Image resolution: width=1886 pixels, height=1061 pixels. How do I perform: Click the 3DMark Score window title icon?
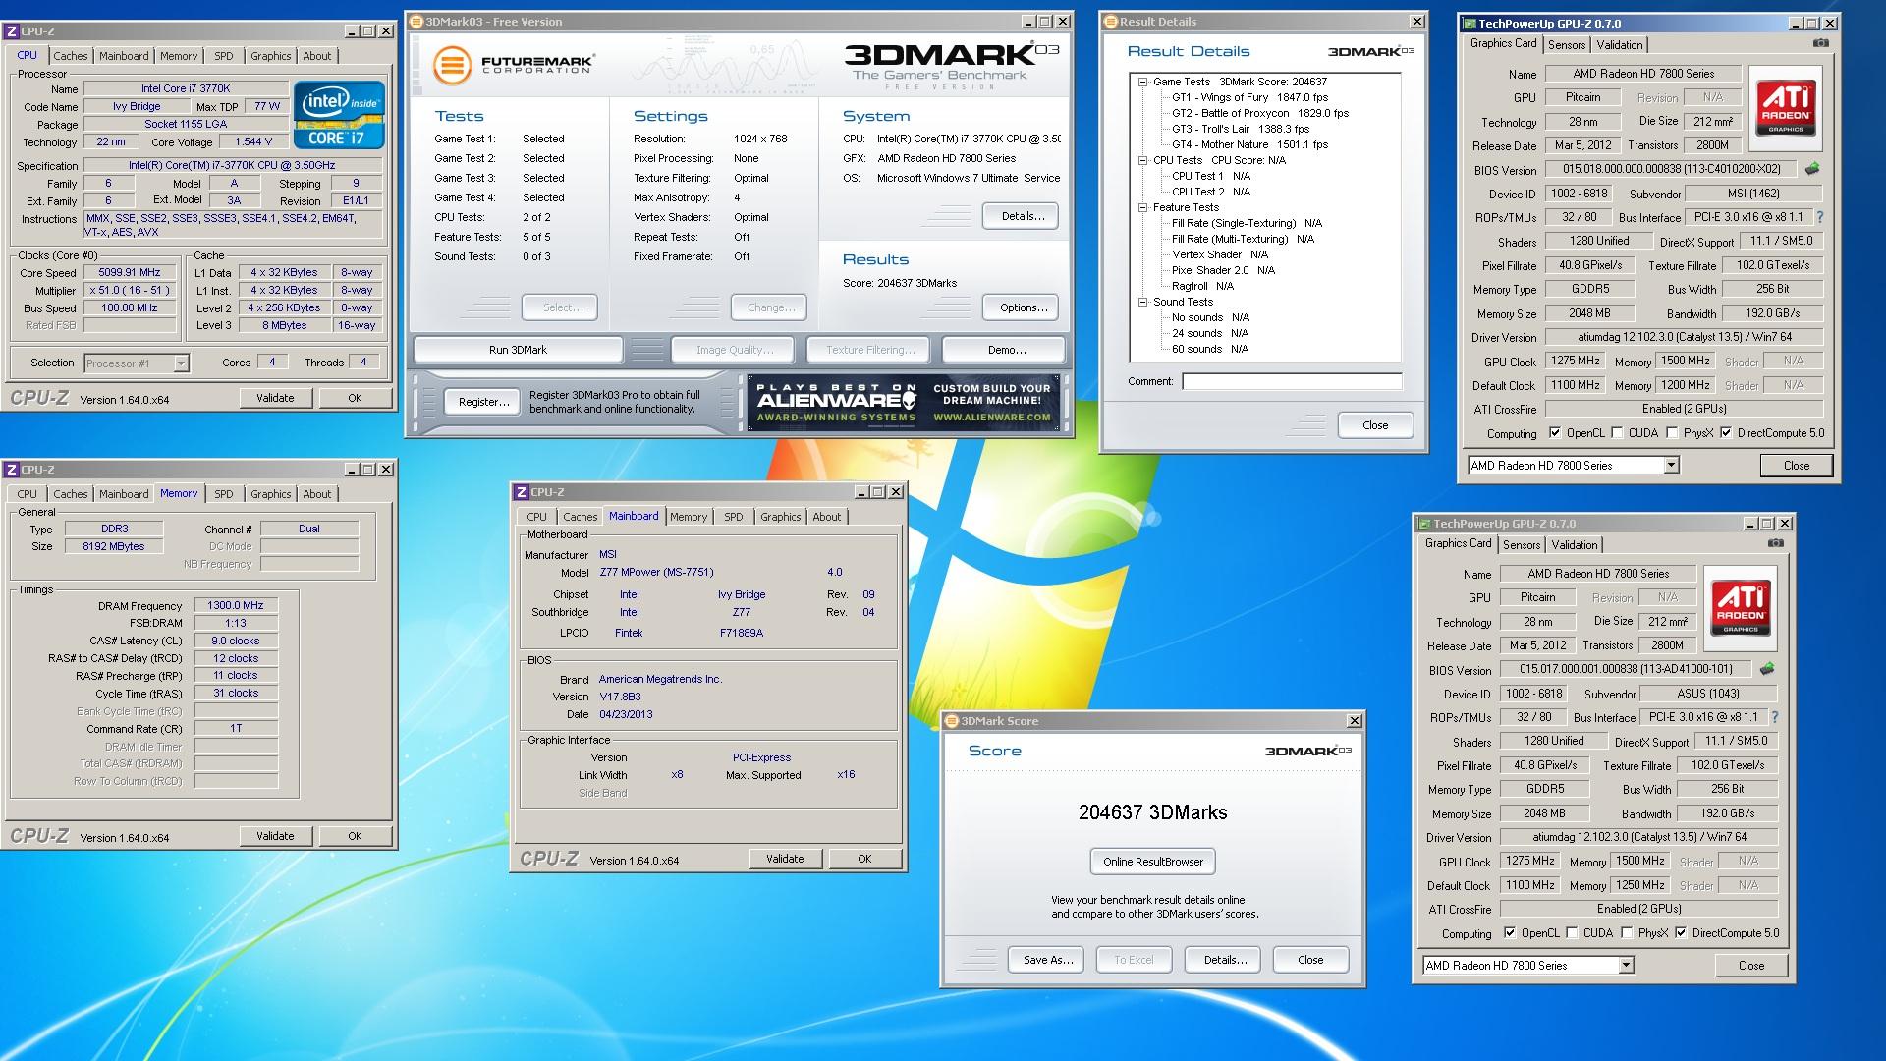pyautogui.click(x=952, y=721)
